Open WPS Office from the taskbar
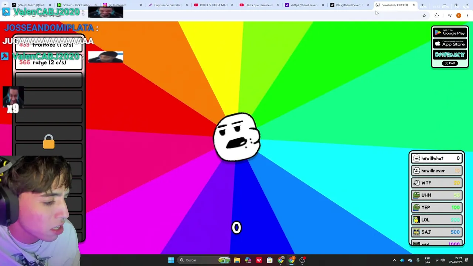473x266 pixels. coord(259,260)
